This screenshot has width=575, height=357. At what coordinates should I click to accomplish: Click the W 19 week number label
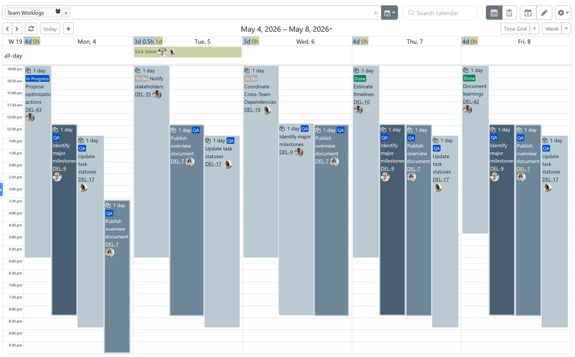15,41
